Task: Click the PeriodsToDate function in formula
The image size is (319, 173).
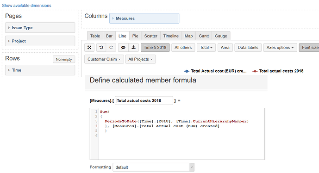Action: pyautogui.click(x=121, y=121)
